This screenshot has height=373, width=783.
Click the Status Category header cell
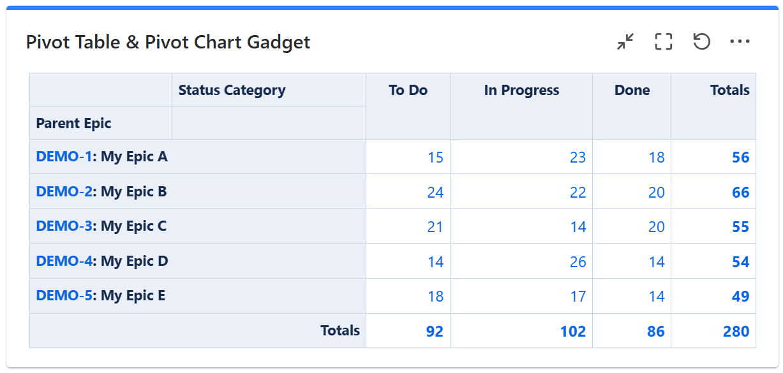pos(232,91)
